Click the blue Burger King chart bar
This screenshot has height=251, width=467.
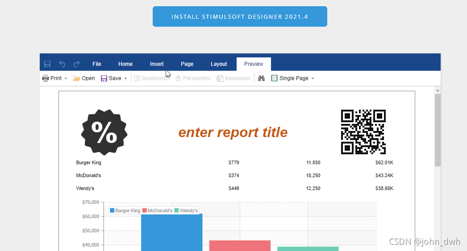coord(171,232)
